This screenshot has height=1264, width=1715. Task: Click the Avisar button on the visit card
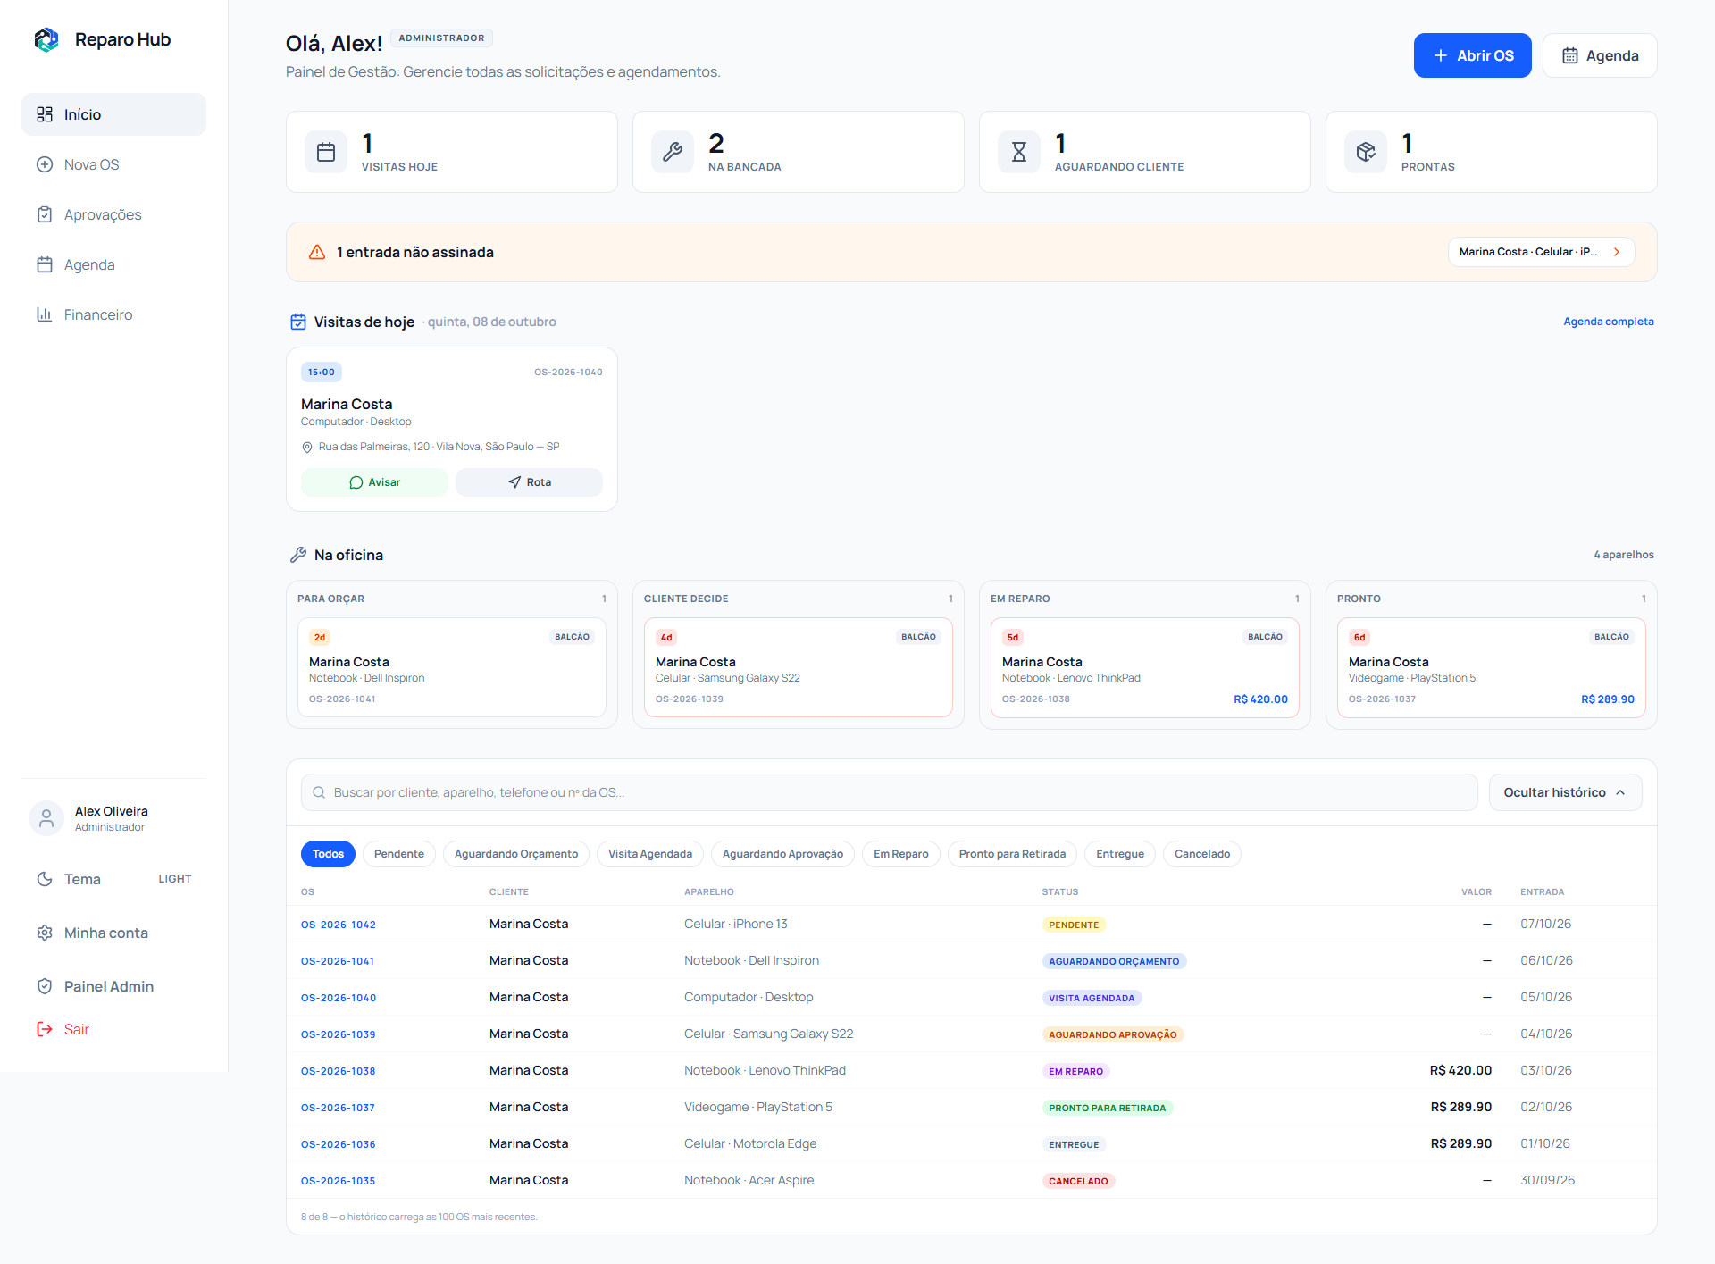[x=374, y=482]
